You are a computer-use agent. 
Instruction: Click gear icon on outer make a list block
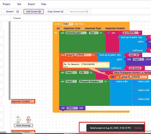(113, 81)
